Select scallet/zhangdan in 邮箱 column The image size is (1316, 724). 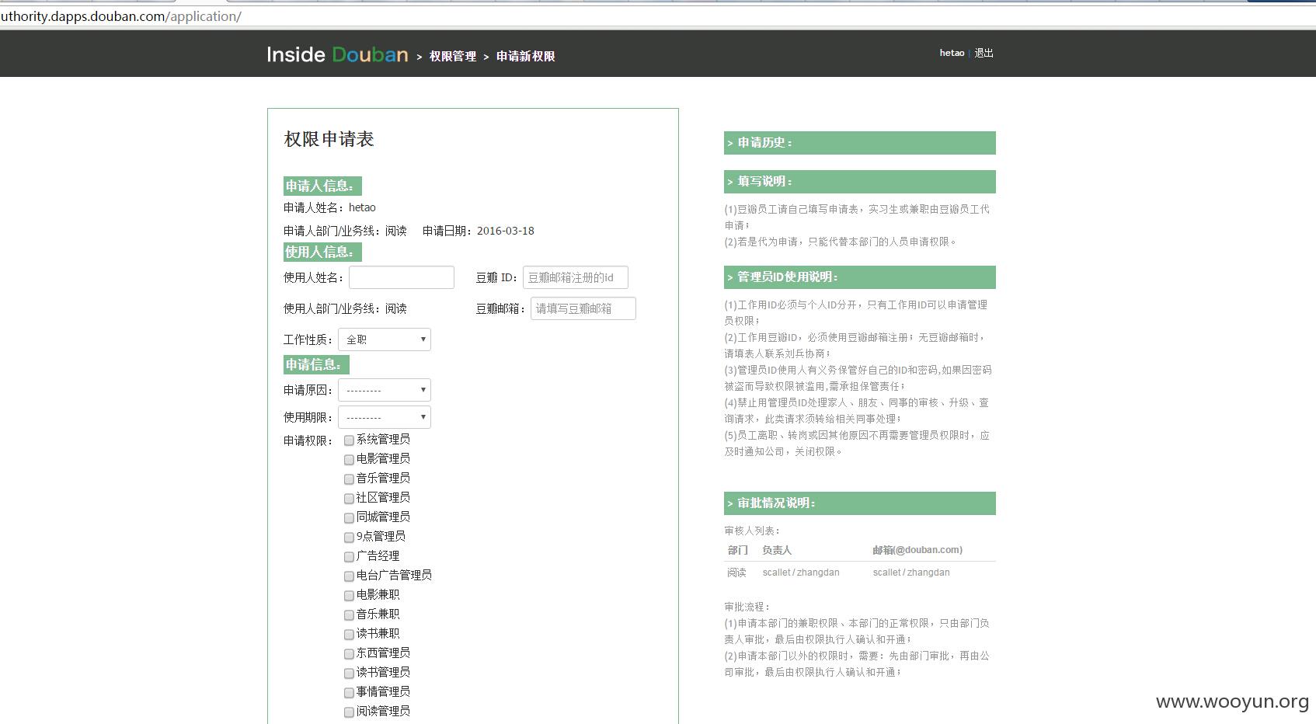[x=911, y=573]
